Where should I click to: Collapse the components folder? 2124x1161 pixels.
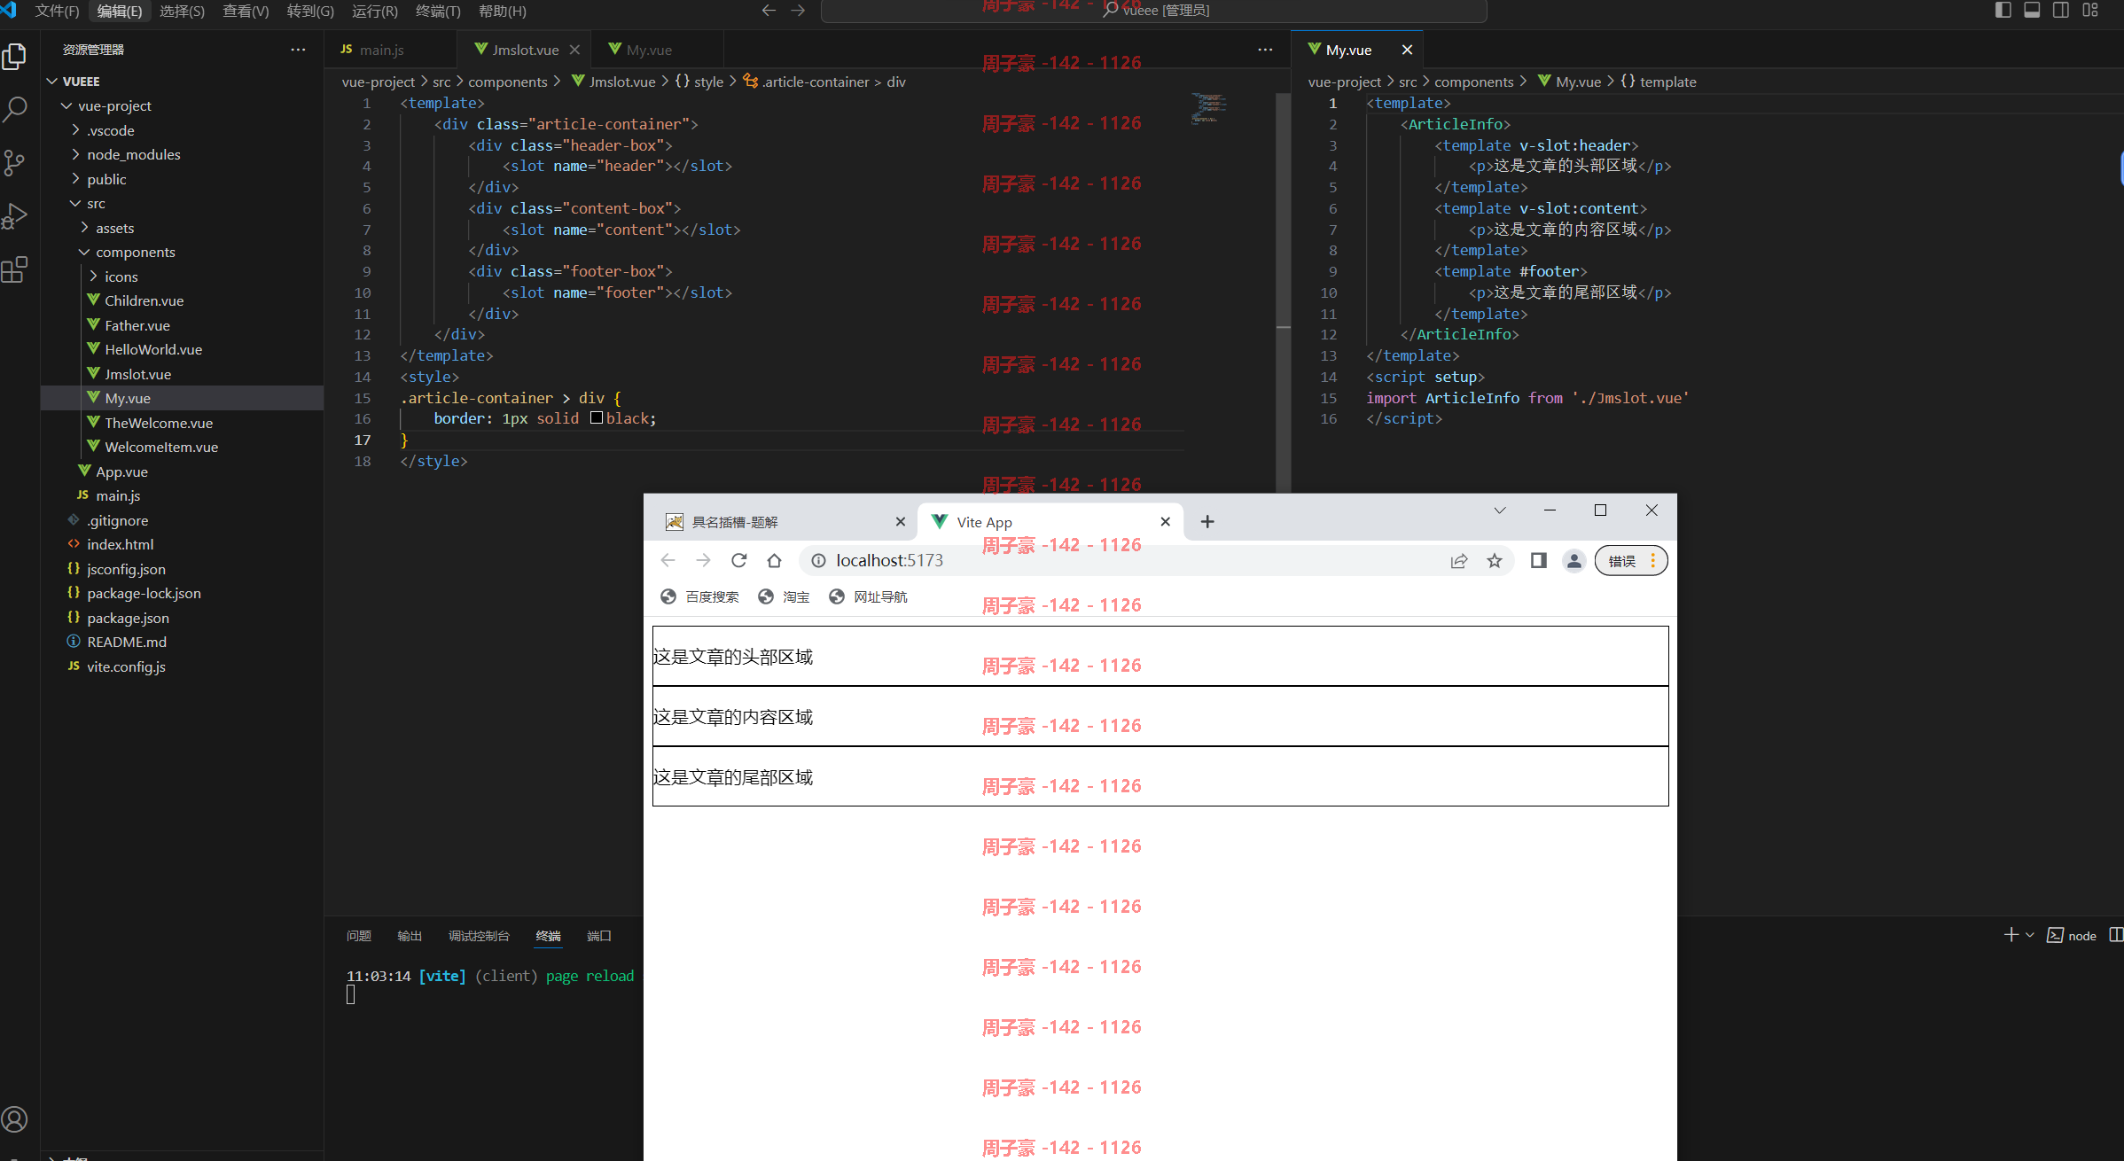84,252
